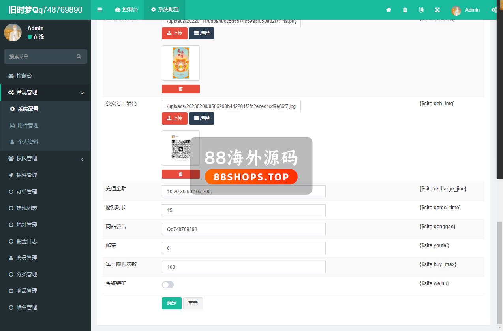Image resolution: width=503 pixels, height=331 pixels.
Task: Click the green 确定 submit button
Action: pos(171,303)
